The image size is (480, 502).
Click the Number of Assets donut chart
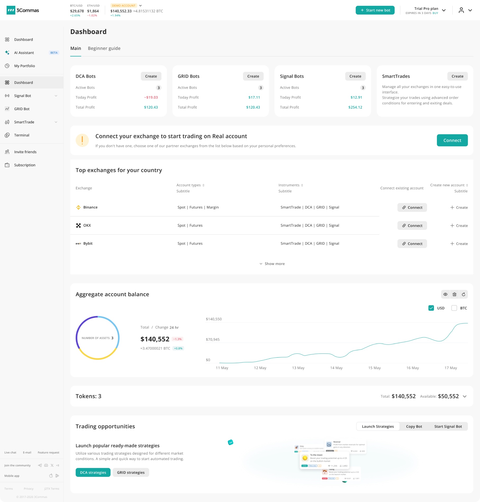click(x=98, y=338)
